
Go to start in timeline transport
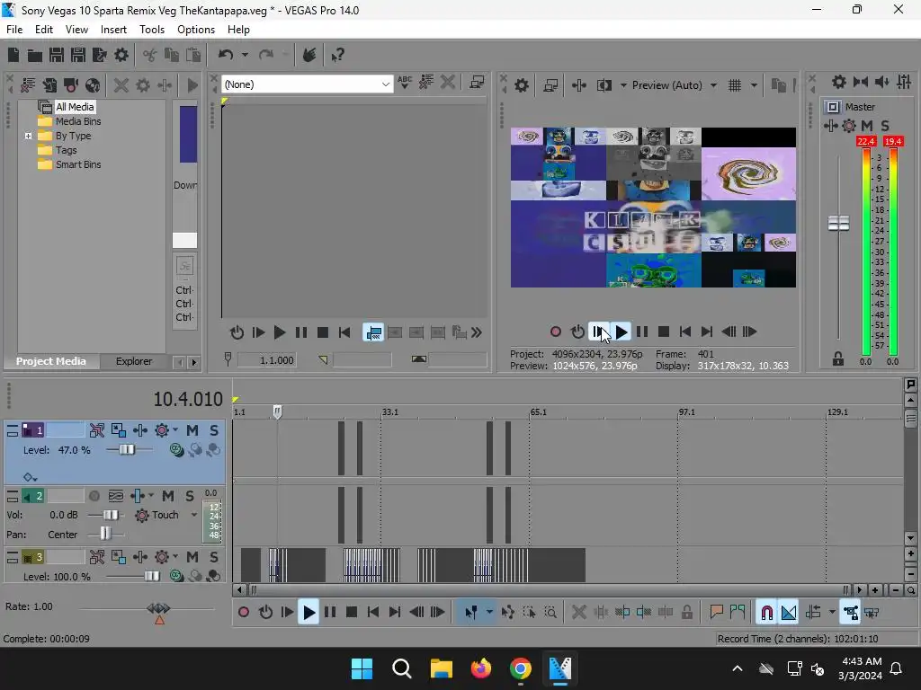(373, 613)
